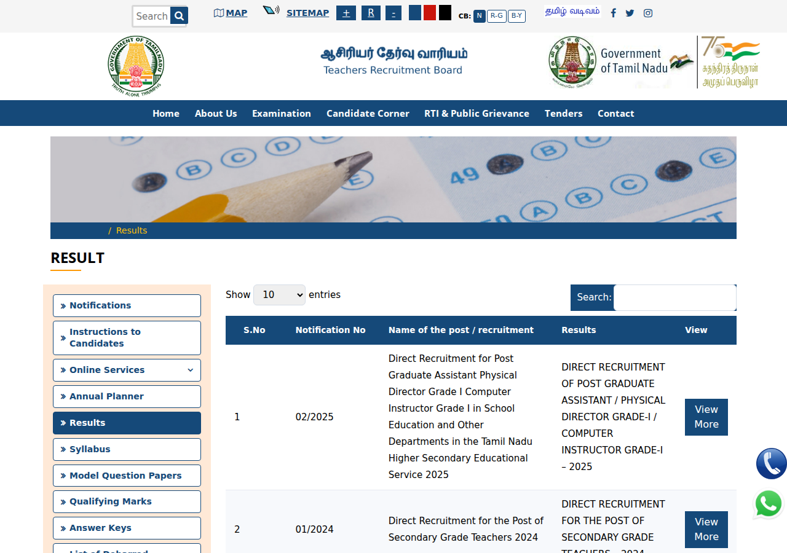
Task: Open the Twitter icon link
Action: pos(630,13)
